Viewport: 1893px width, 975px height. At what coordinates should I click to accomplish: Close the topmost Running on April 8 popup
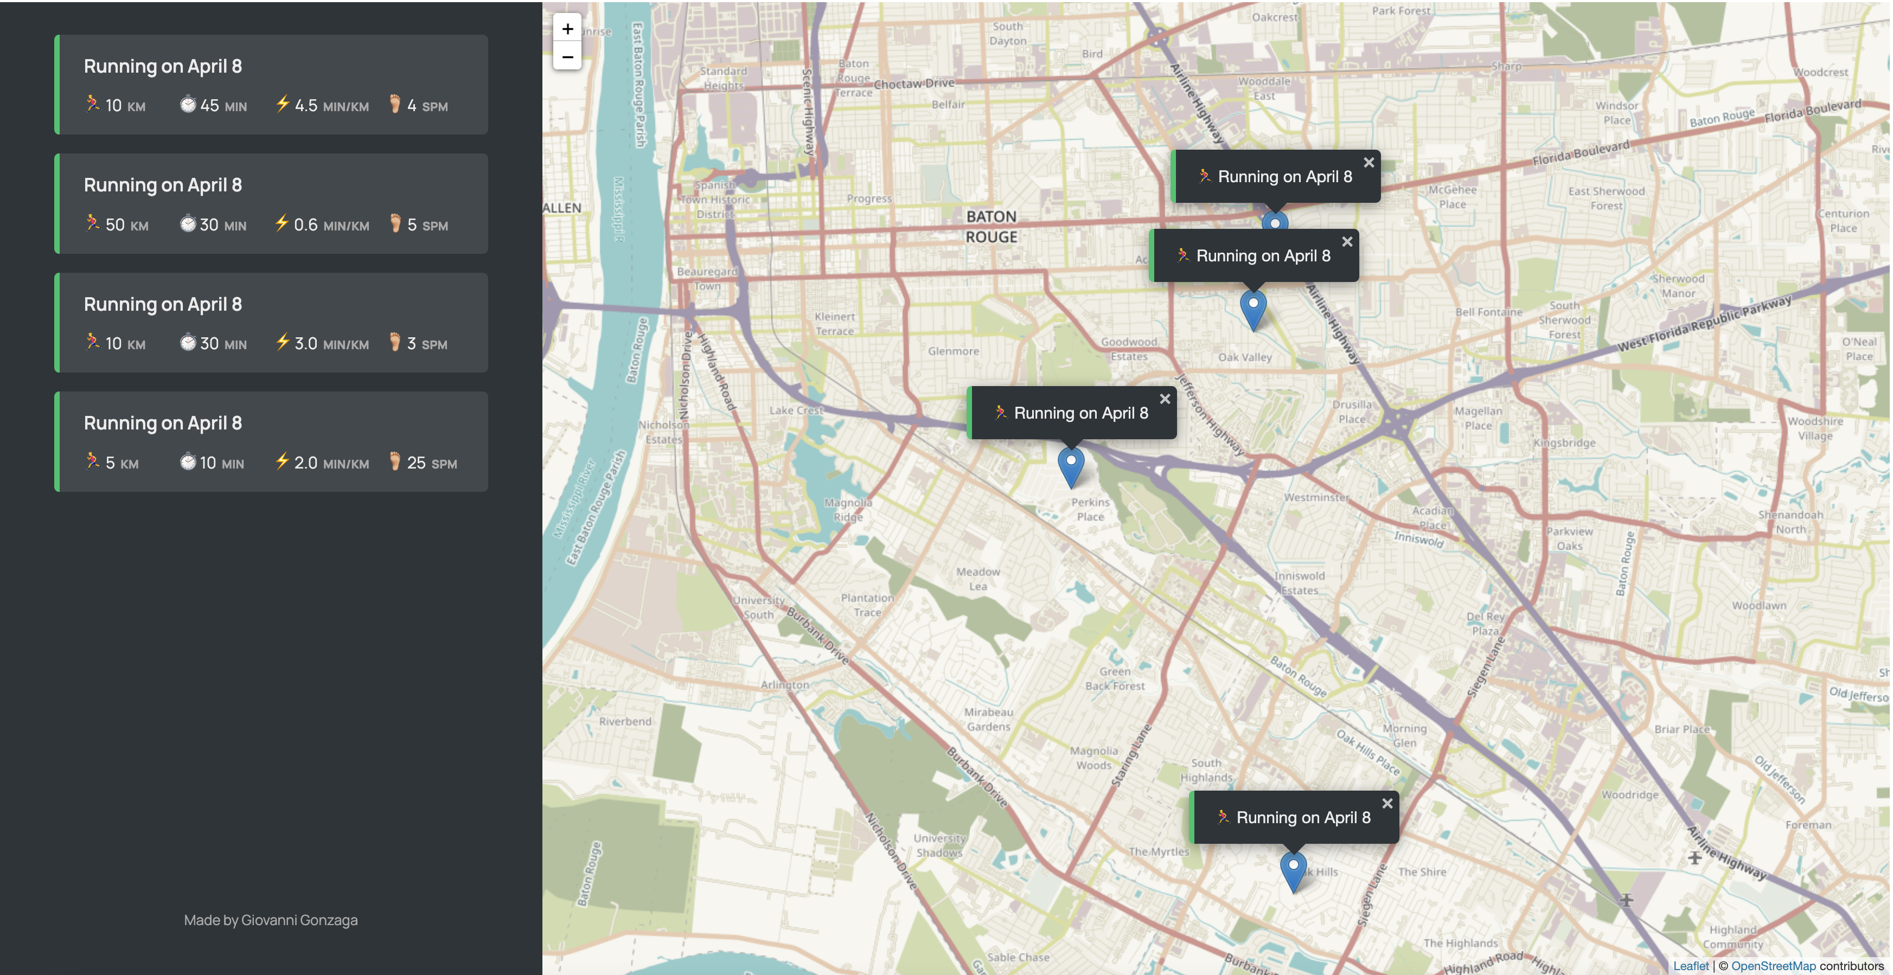1368,162
